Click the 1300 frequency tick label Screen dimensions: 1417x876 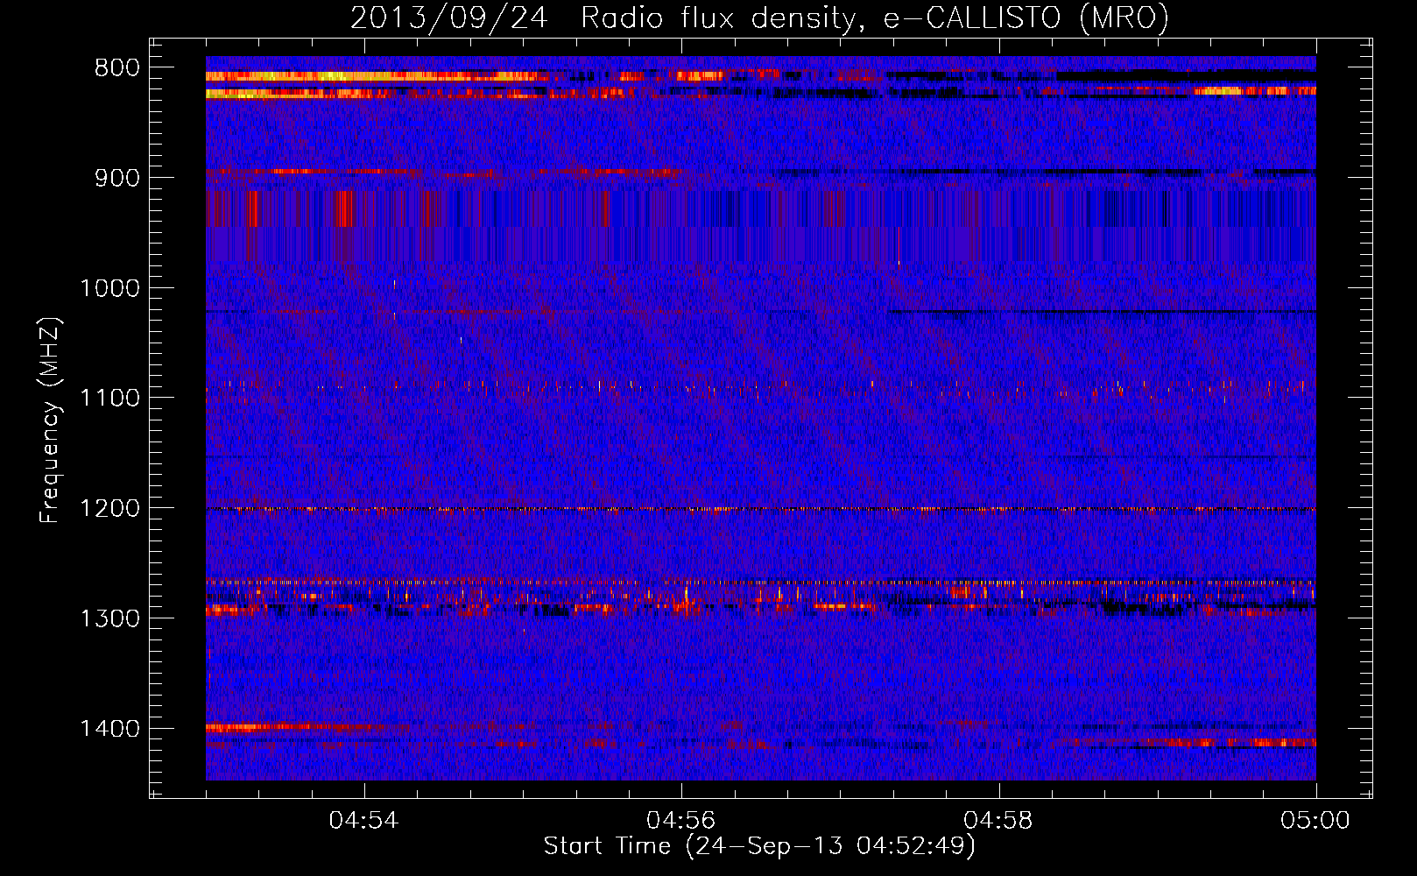coord(110,618)
